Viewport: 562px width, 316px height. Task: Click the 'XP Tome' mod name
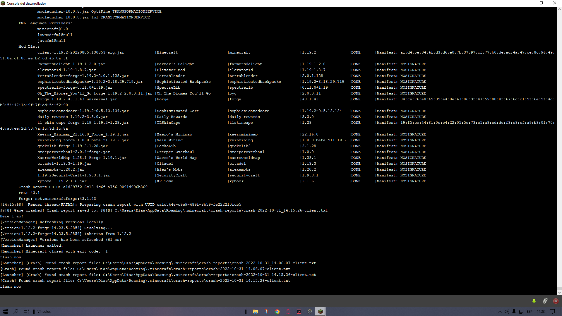tap(165, 181)
